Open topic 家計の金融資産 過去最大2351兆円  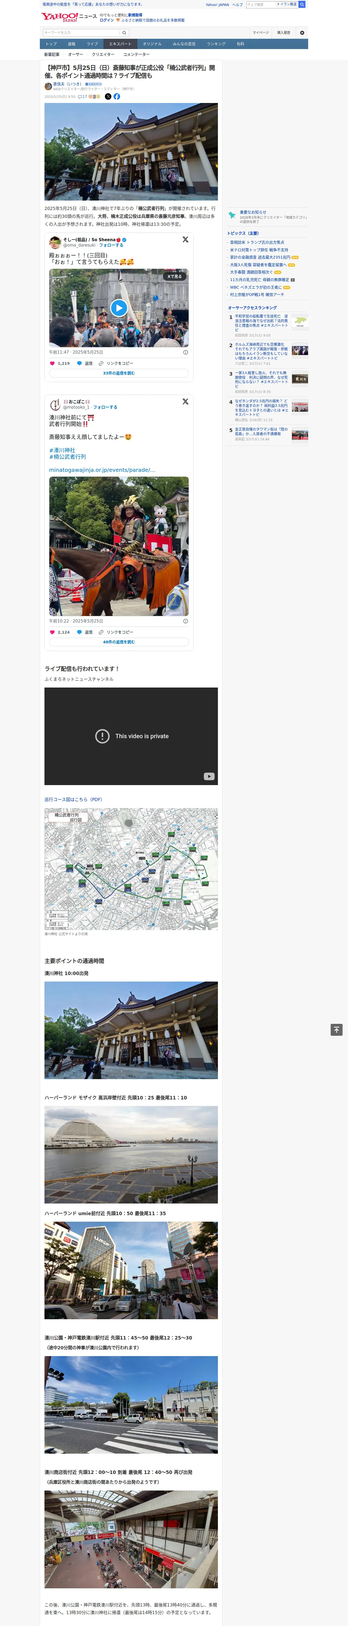click(260, 257)
